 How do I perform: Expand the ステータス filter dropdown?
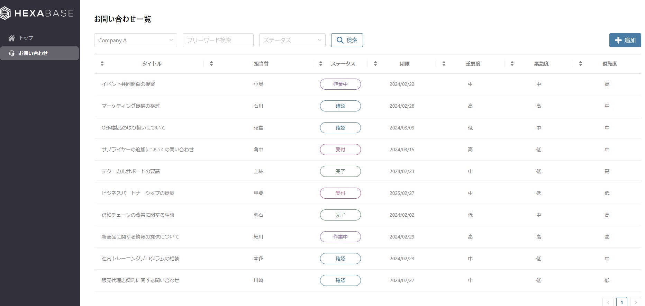click(292, 40)
